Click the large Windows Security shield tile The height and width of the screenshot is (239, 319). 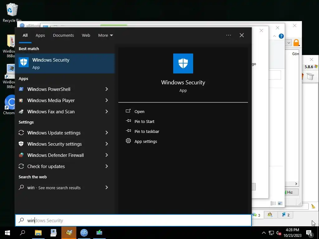pyautogui.click(x=183, y=63)
